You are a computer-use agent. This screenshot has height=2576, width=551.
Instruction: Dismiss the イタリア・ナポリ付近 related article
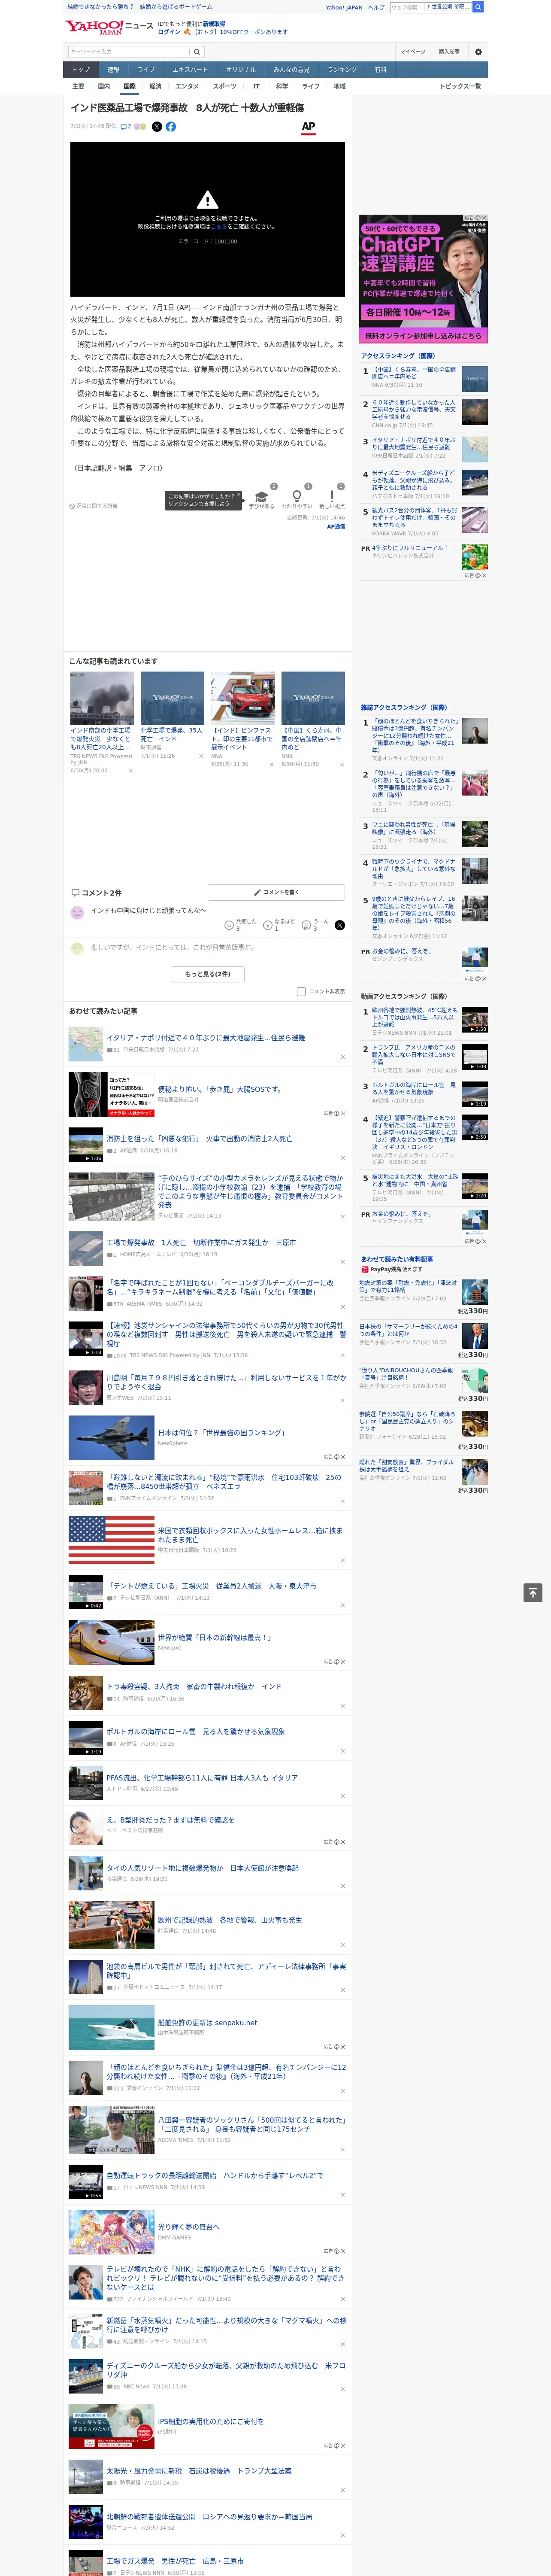343,1057
